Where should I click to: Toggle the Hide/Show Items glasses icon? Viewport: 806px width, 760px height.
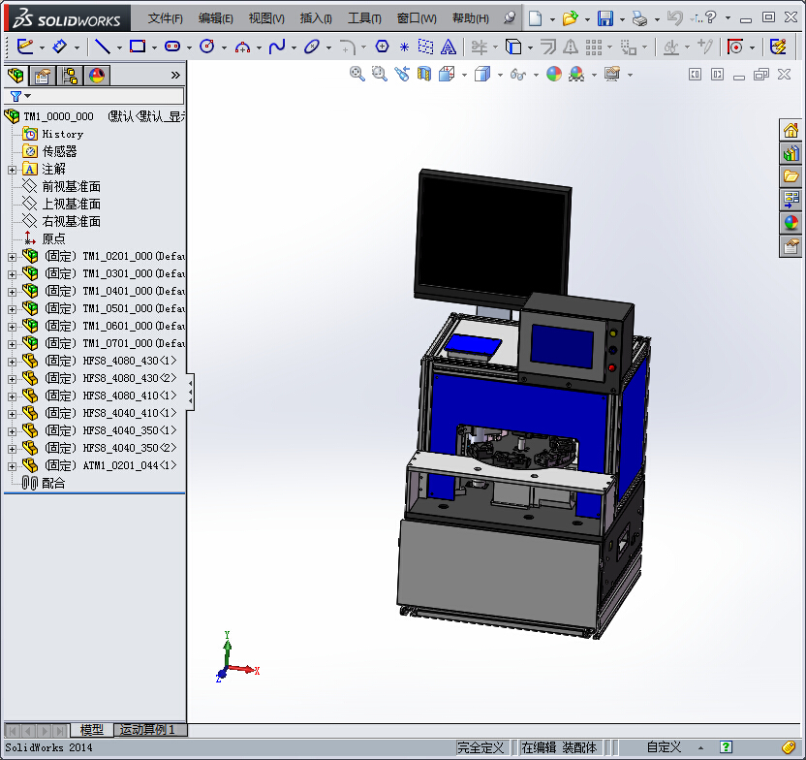pos(518,74)
